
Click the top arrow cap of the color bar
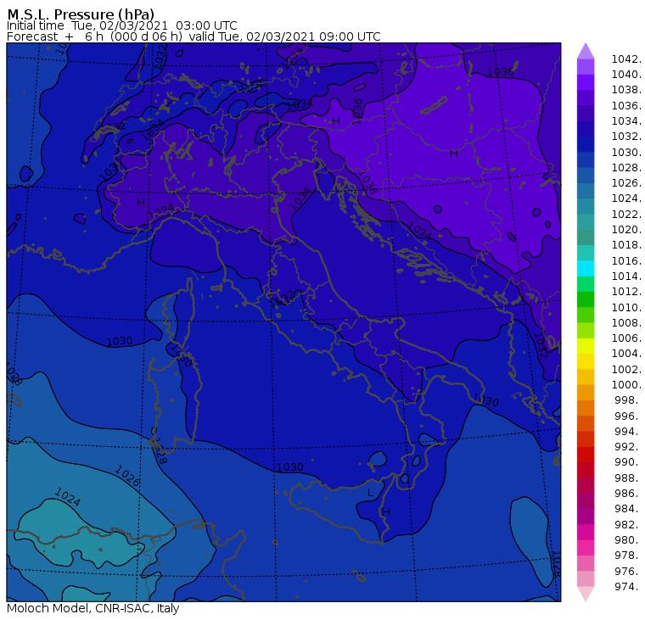(x=586, y=51)
